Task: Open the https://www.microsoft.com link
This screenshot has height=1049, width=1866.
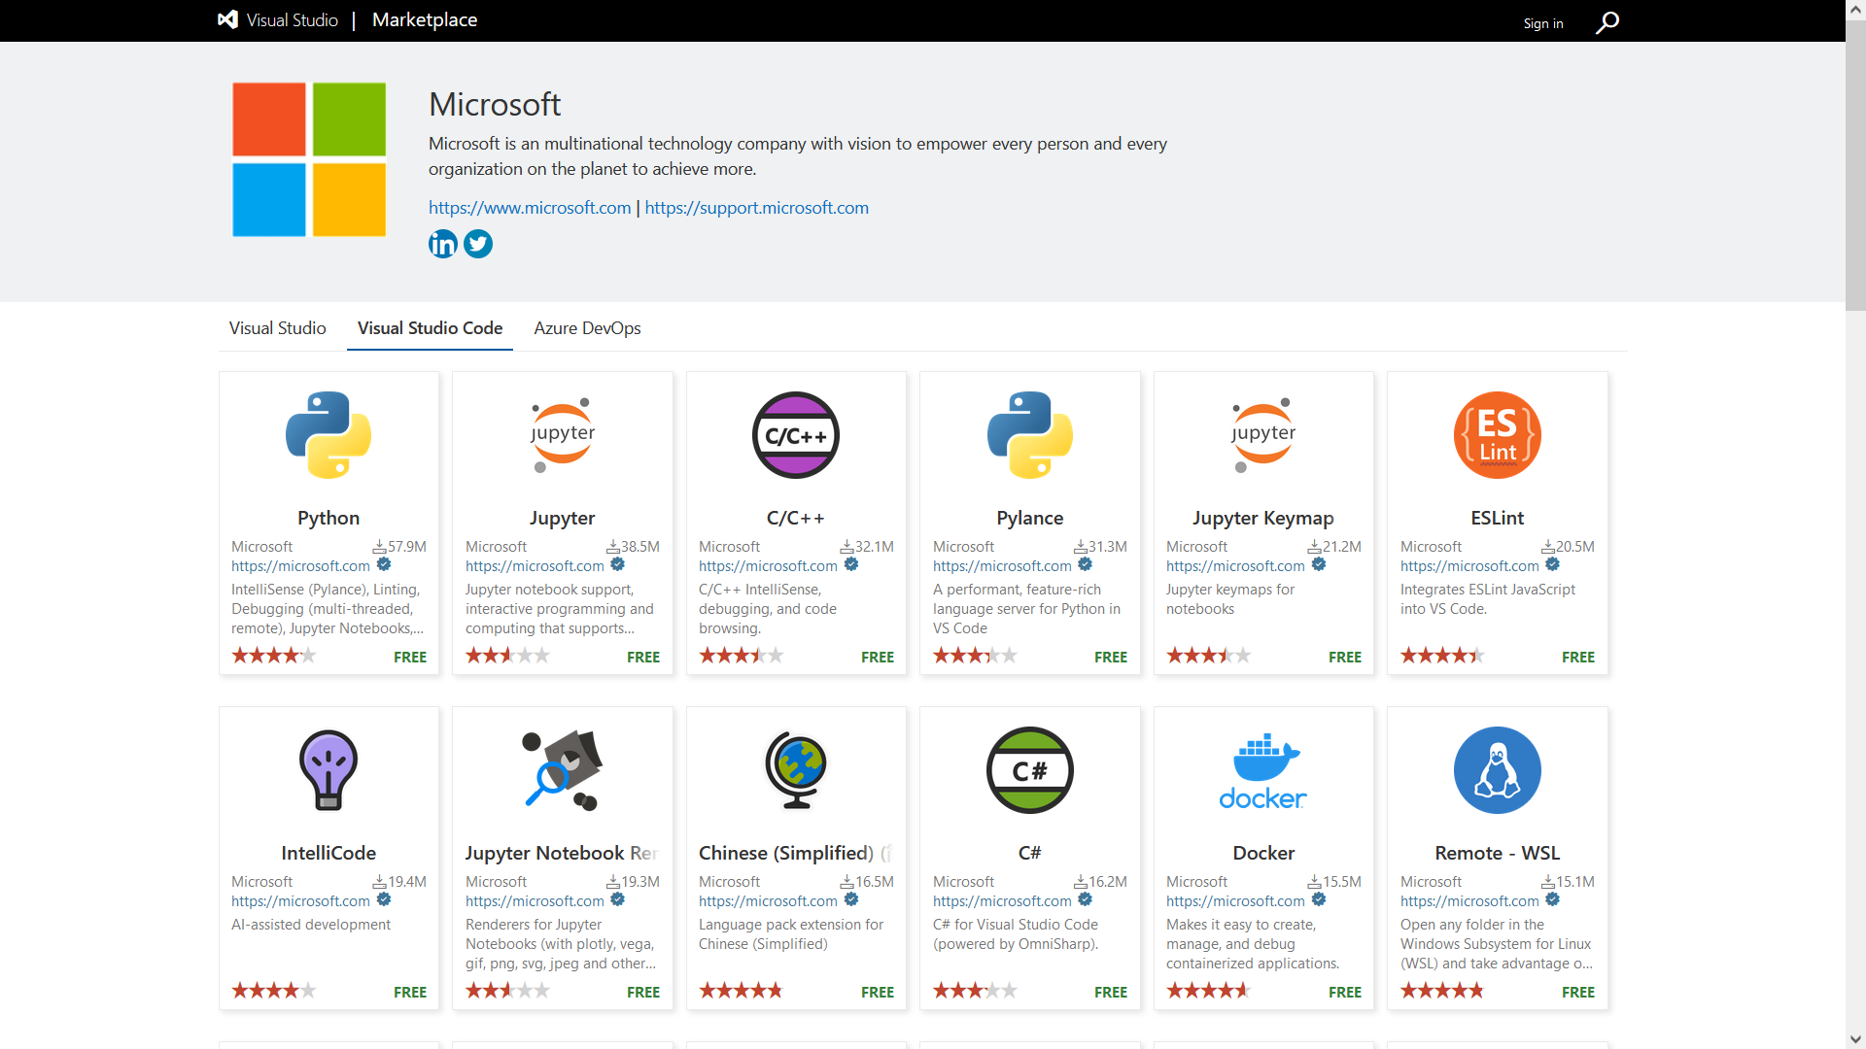Action: pyautogui.click(x=530, y=208)
